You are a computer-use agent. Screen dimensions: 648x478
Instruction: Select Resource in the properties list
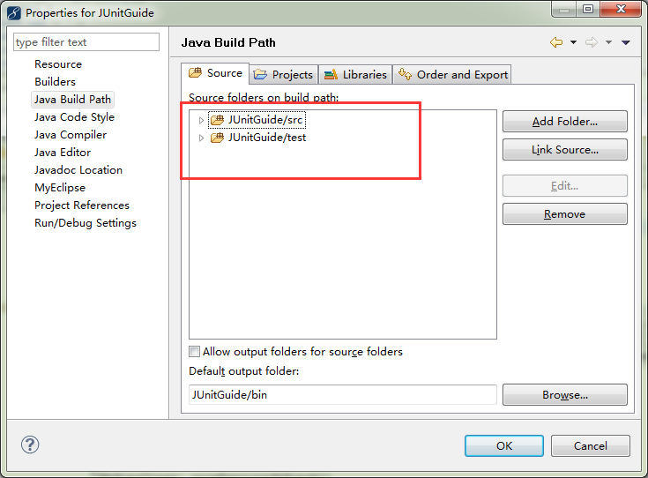coord(58,64)
